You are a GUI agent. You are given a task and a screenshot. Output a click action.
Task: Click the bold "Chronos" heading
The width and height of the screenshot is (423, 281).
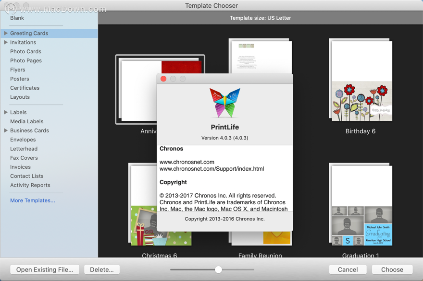pyautogui.click(x=171, y=149)
